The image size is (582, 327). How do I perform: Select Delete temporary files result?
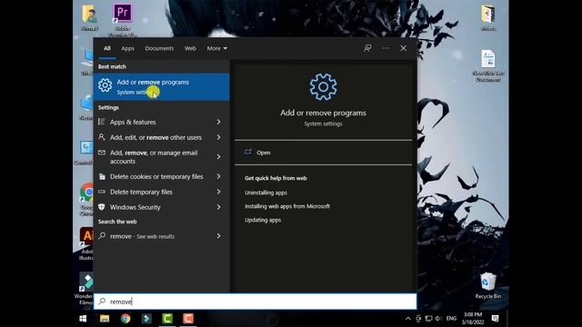[162, 192]
